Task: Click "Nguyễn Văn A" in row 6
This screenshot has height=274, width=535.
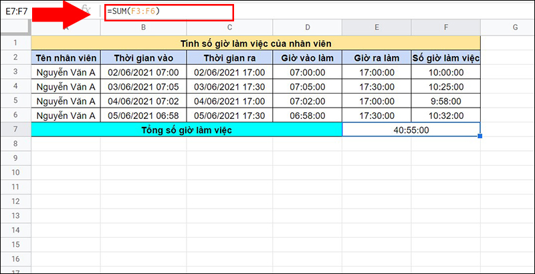Action: point(66,116)
